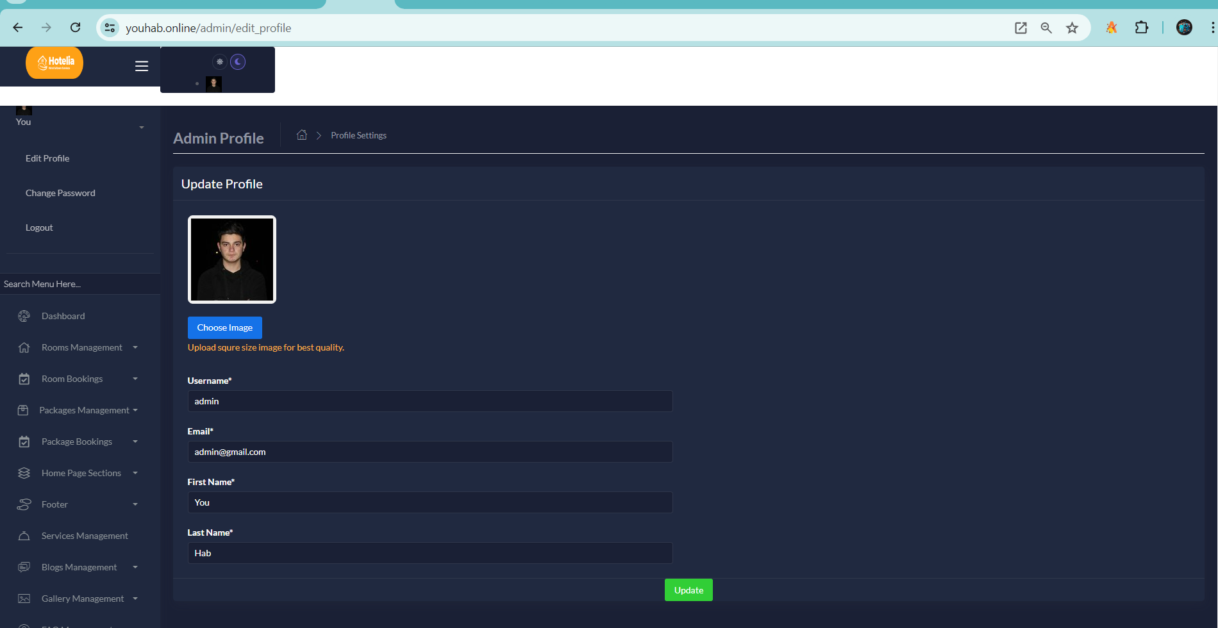
Task: Click the Dashboard icon
Action: pyautogui.click(x=24, y=316)
